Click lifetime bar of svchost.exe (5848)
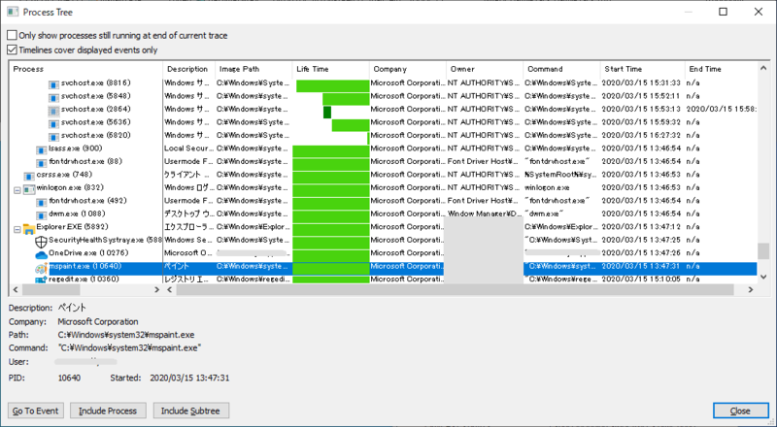Image resolution: width=777 pixels, height=427 pixels. (346, 99)
